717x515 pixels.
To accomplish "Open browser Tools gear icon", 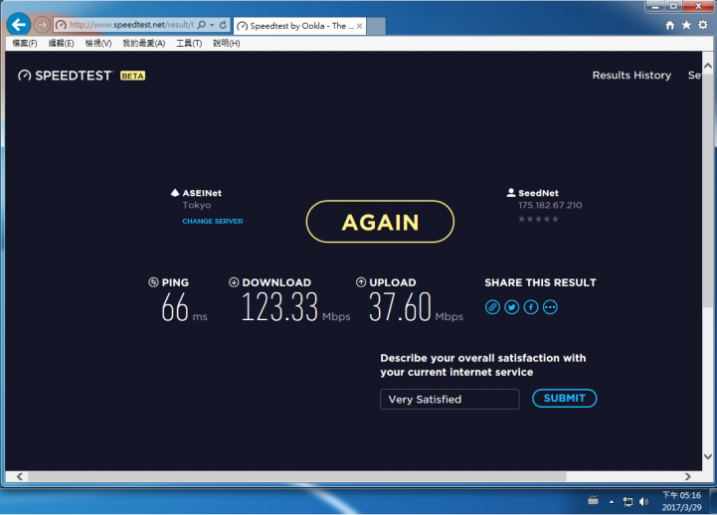I will (x=703, y=25).
